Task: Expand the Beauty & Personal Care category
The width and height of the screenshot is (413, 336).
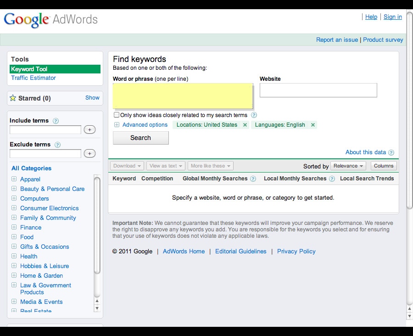Action: pyautogui.click(x=14, y=189)
